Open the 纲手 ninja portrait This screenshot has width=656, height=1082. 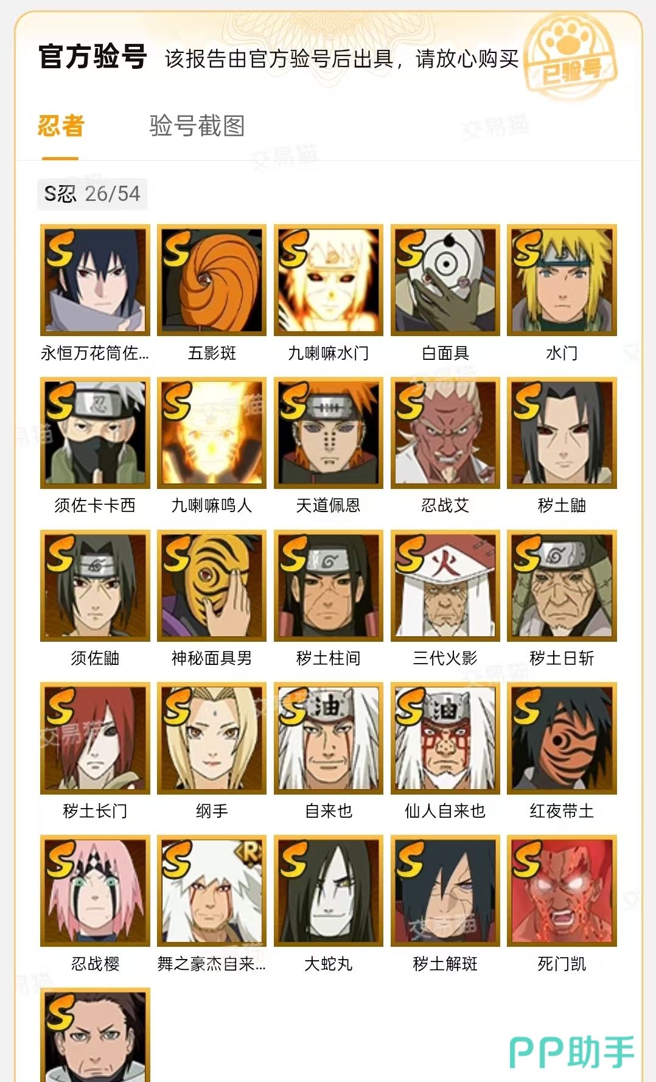pyautogui.click(x=212, y=739)
